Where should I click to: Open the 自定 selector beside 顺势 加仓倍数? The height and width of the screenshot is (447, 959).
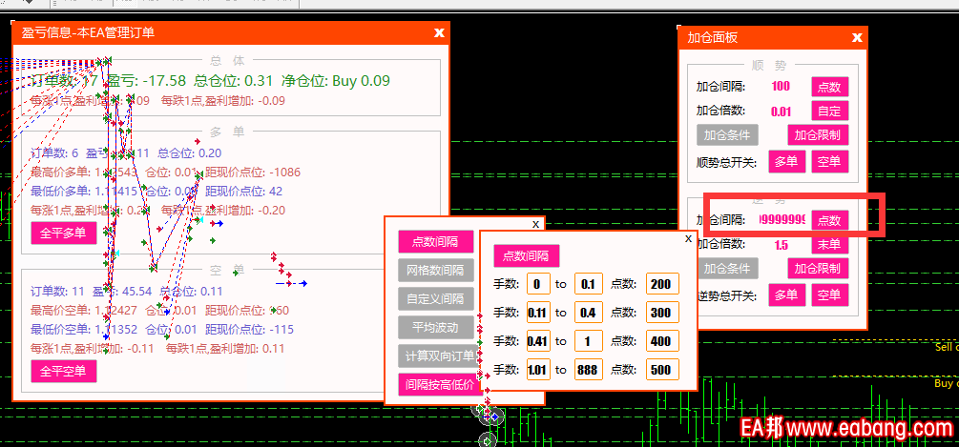tap(829, 111)
